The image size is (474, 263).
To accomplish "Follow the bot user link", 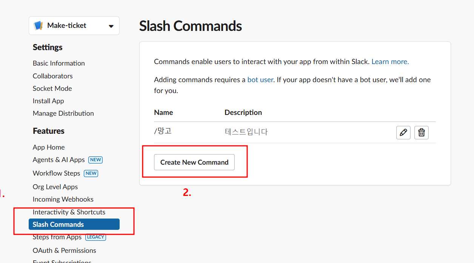I will pos(260,80).
